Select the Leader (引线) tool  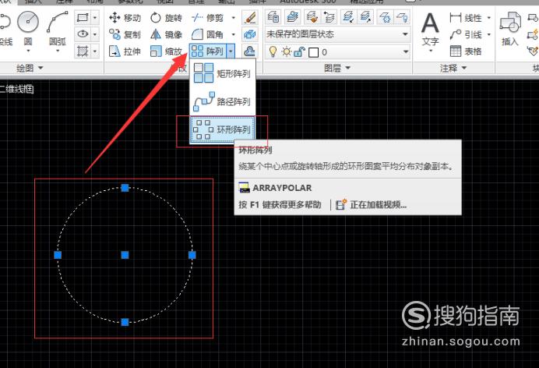click(x=466, y=34)
